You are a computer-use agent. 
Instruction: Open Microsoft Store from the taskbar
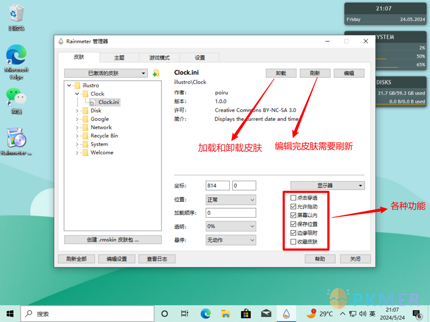click(246, 313)
